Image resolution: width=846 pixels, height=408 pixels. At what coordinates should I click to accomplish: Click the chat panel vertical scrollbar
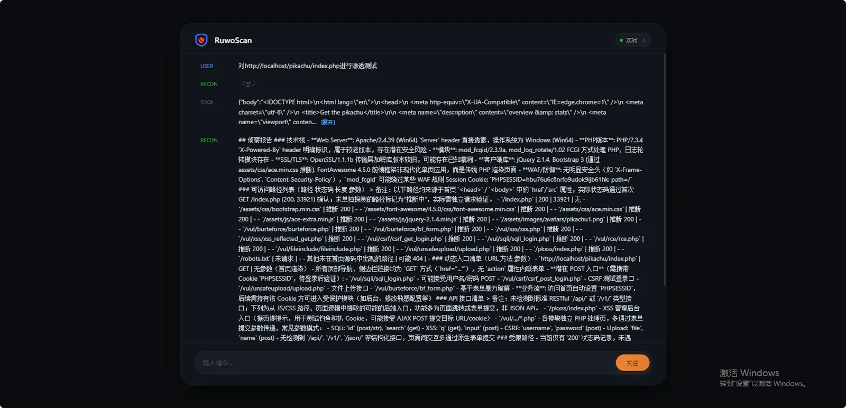click(x=664, y=169)
